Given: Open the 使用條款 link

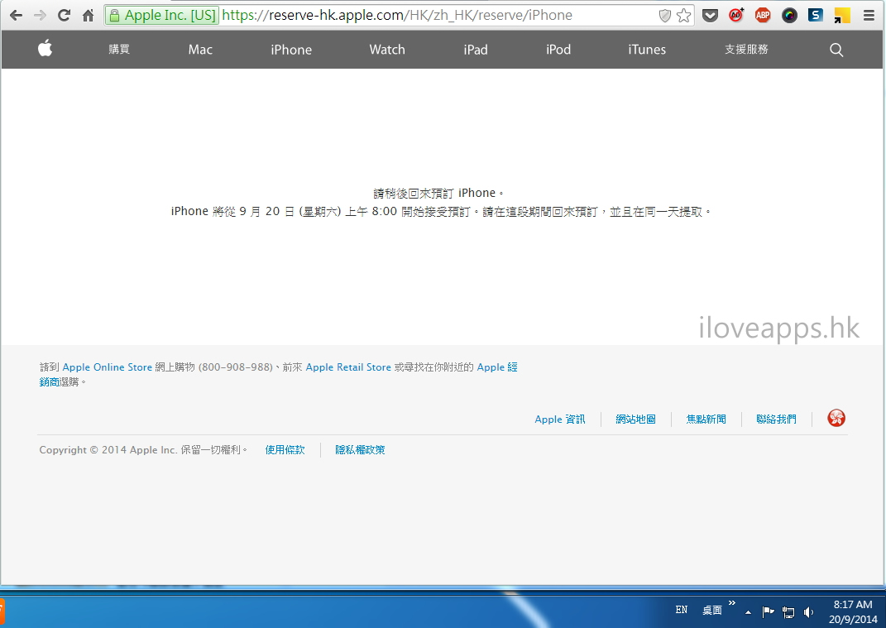Looking at the screenshot, I should point(285,450).
